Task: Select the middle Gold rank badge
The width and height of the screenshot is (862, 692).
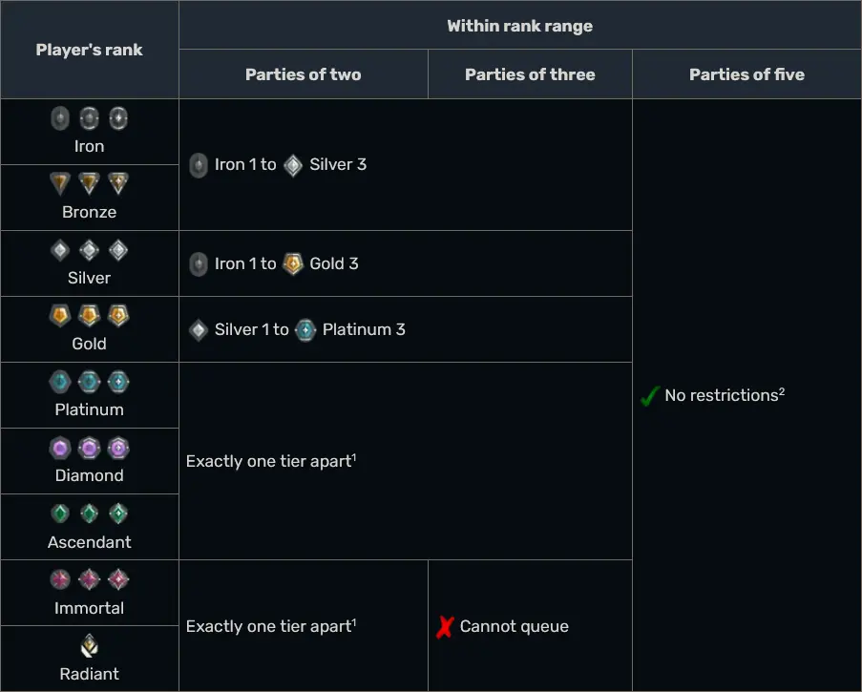Action: point(89,316)
